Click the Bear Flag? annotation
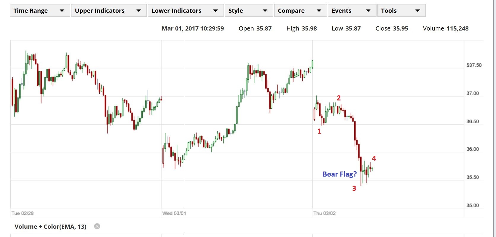 339,174
